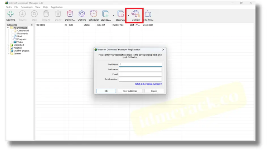
Task: Open the Downloads menu
Action: pyautogui.click(x=26, y=7)
